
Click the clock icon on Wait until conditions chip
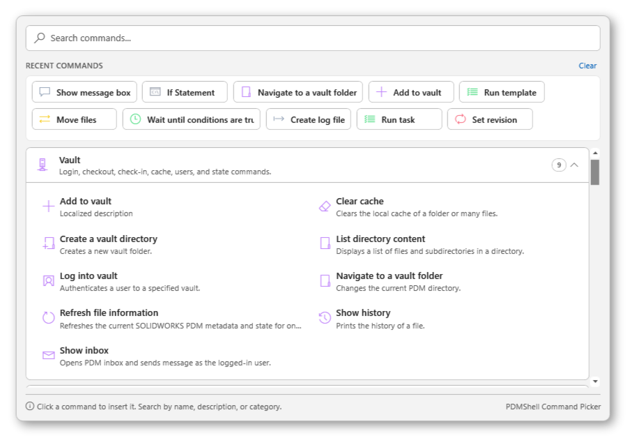pos(135,119)
